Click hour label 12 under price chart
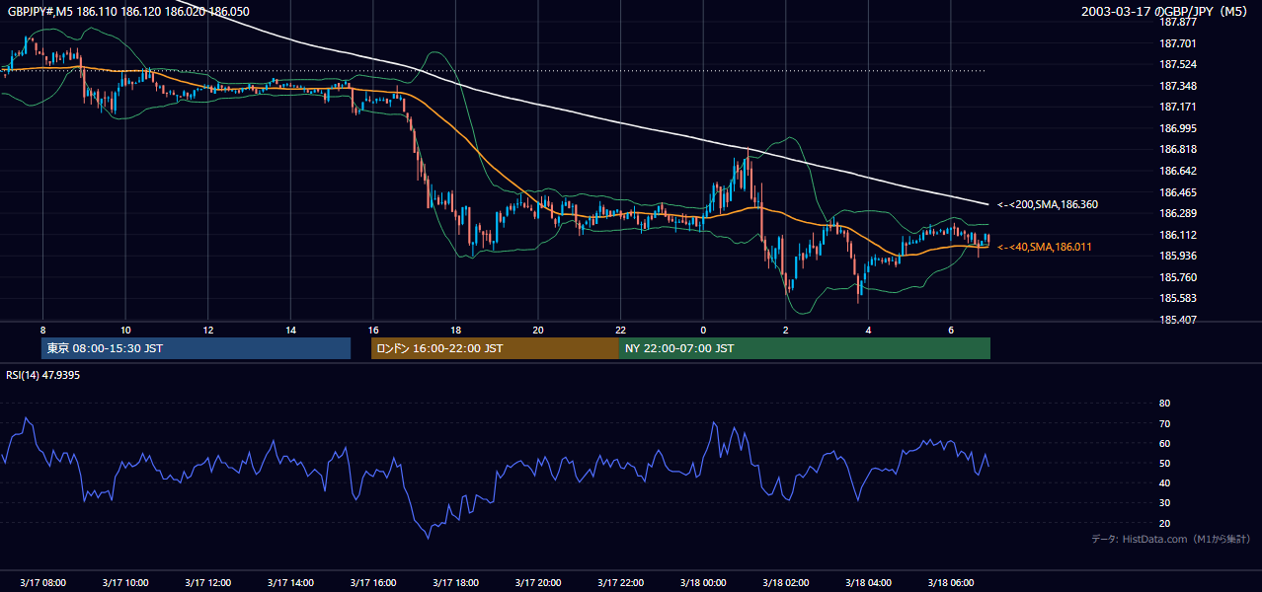 pos(208,330)
